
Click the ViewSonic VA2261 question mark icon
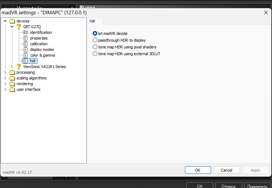coord(19,67)
